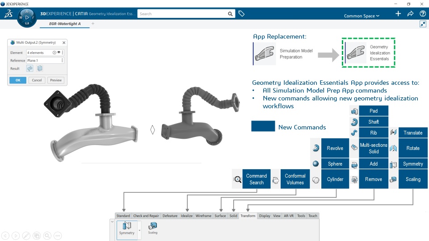Screen dimensions: 429x241
Task: Click the Sphere command icon
Action: [316, 164]
